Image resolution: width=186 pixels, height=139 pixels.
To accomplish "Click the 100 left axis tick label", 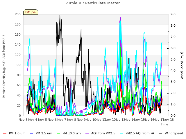I will 18,65.
